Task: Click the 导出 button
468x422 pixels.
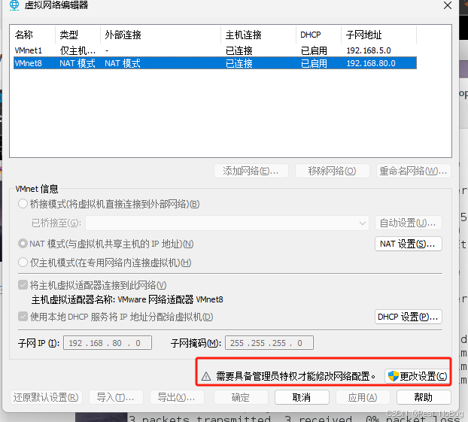Action: pos(177,397)
